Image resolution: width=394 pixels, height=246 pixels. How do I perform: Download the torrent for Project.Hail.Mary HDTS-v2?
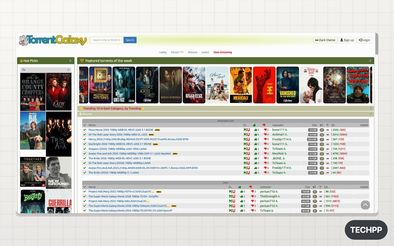point(230,192)
